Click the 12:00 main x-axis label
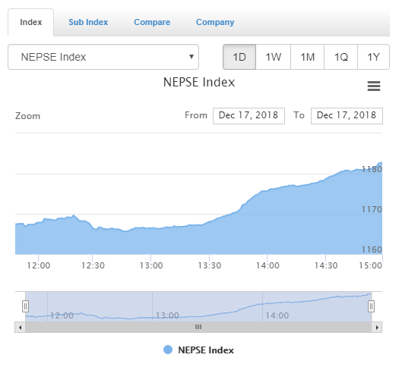Viewport: 399px width, 367px height. click(x=39, y=265)
